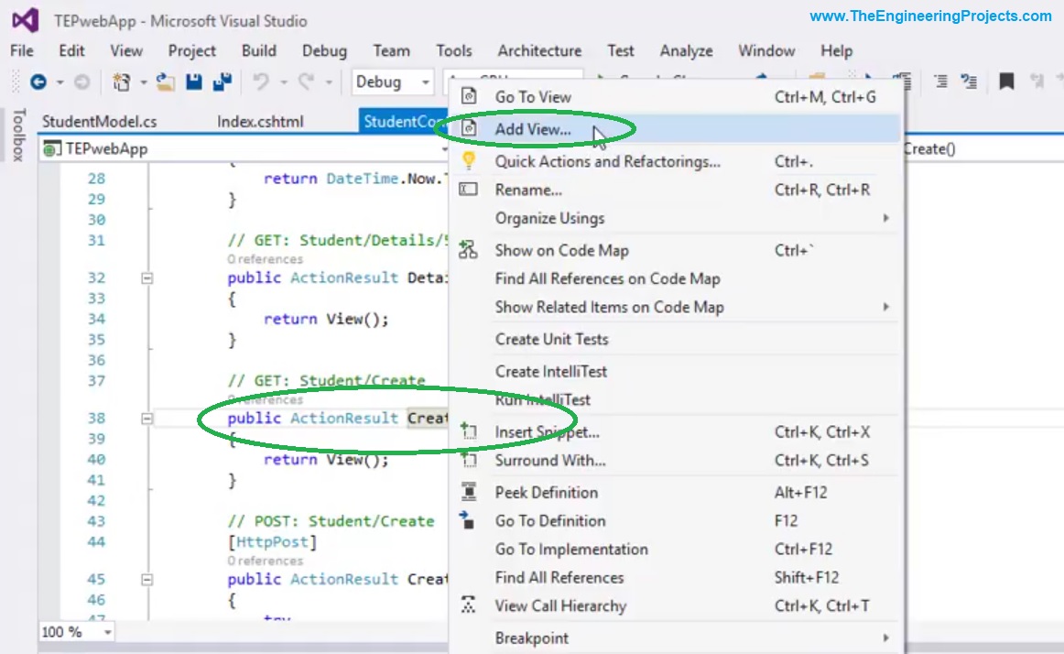
Task: Click the Save All icon
Action: tap(221, 82)
